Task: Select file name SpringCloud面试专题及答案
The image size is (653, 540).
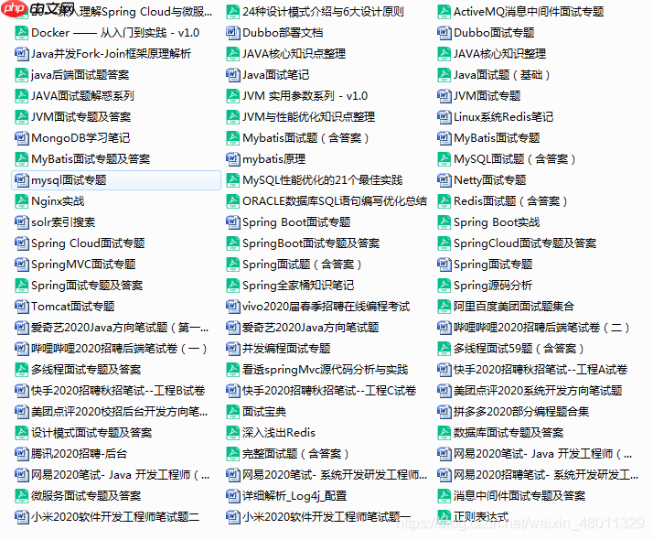Action: point(525,243)
